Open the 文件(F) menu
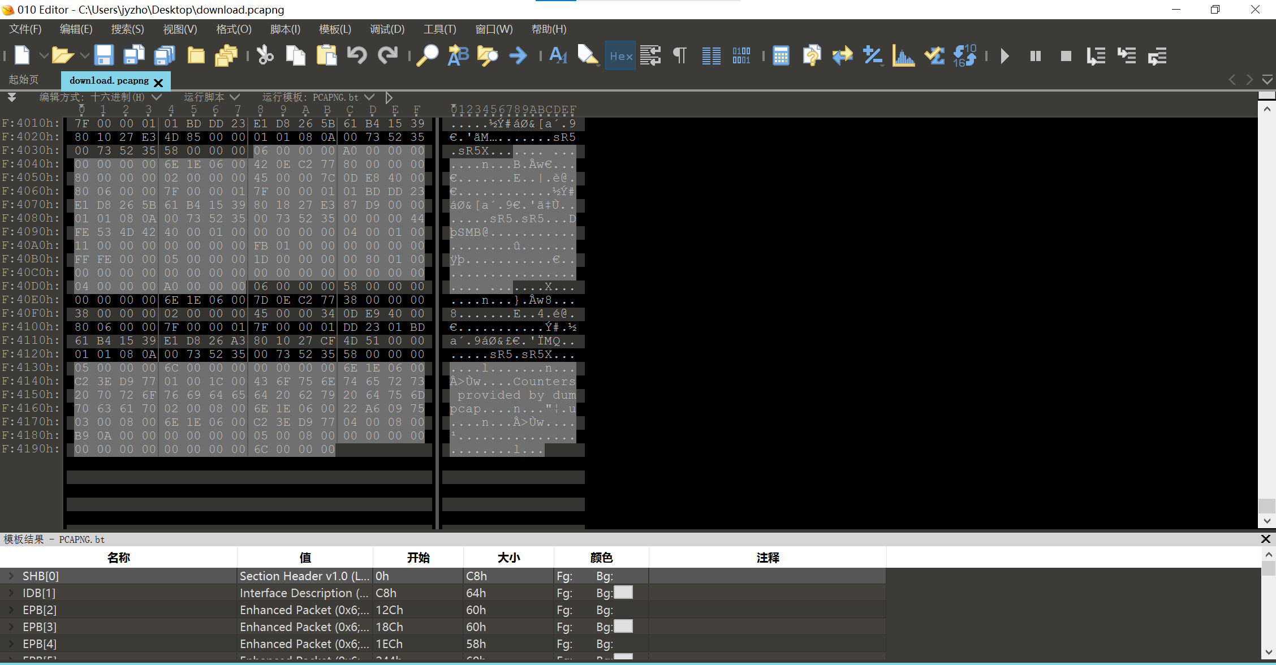Viewport: 1276px width, 665px height. (x=25, y=29)
